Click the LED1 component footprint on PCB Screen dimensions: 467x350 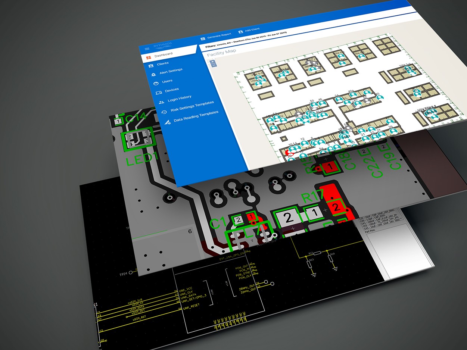click(138, 138)
